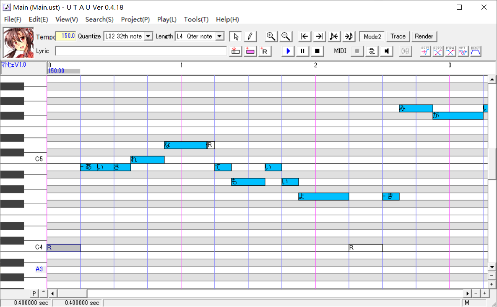Screen dimensions: 497x307
Task: Select the arrow pointer tool
Action: [236, 36]
